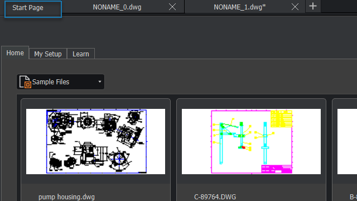Switch to the Start Page tab
Viewport: 357px width, 201px height.
[x=33, y=9]
